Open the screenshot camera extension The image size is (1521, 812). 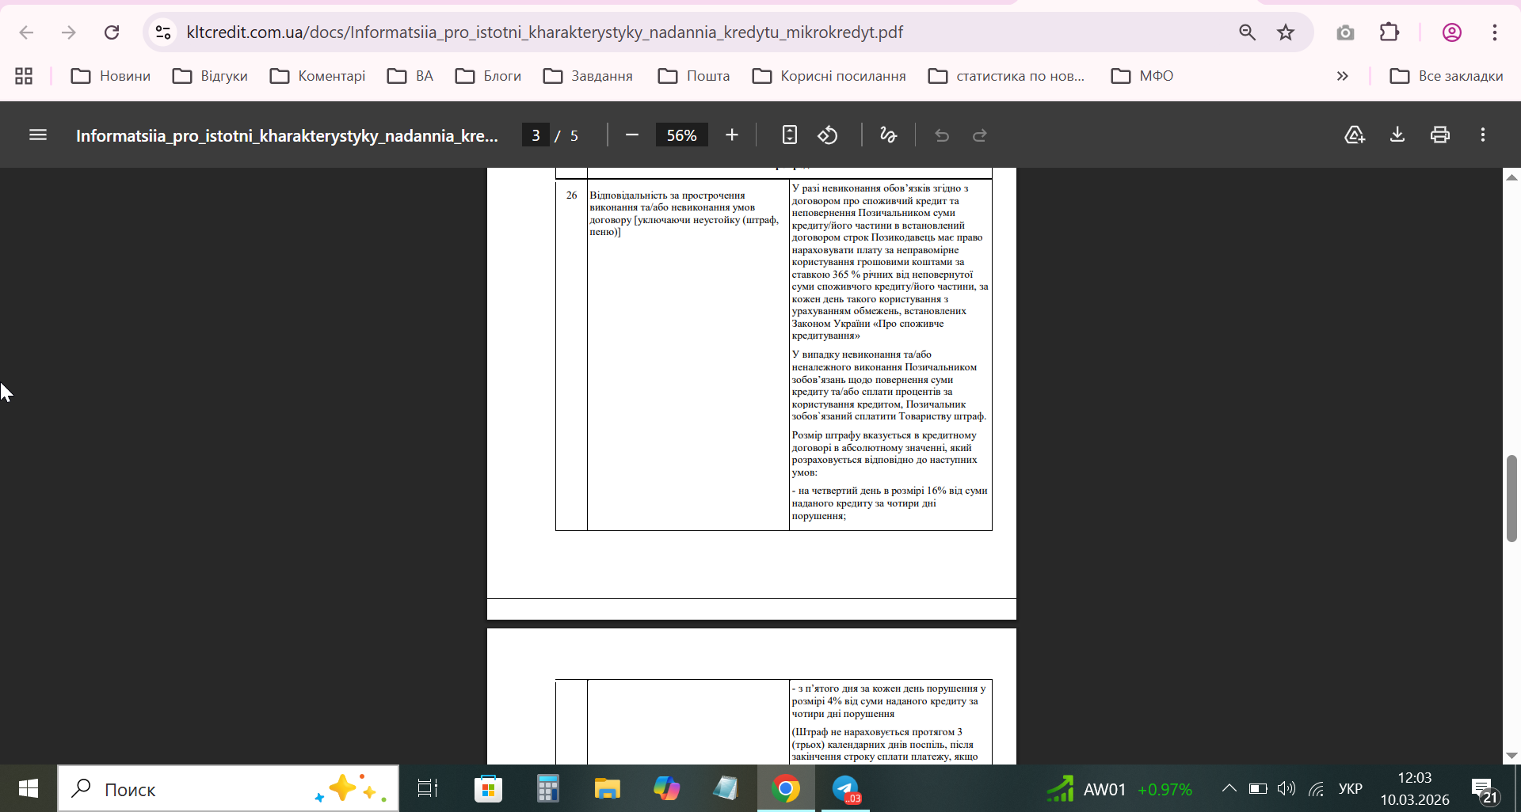click(x=1345, y=32)
